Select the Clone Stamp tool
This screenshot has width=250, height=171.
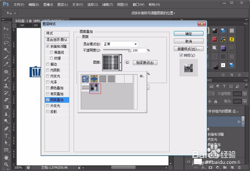click(x=6, y=86)
